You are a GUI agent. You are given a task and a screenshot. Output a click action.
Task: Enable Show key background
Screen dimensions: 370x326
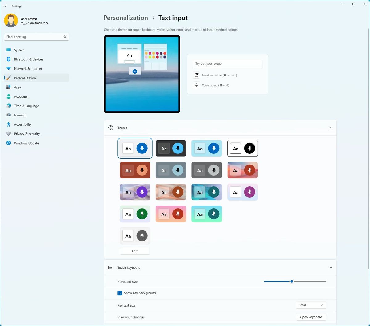pos(120,293)
